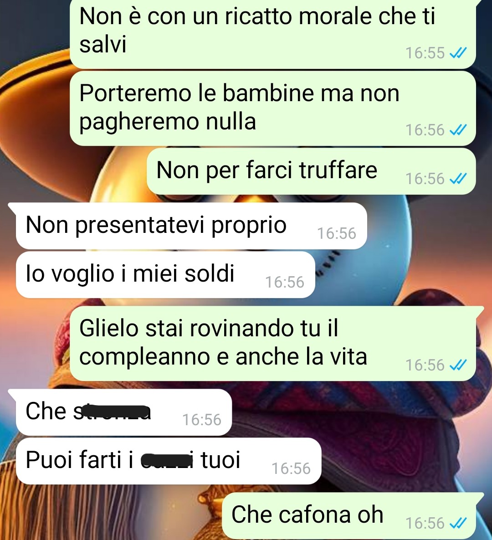The height and width of the screenshot is (540, 492).
Task: Tap the censored word in 'Puoi farti i' message
Action: point(167,461)
